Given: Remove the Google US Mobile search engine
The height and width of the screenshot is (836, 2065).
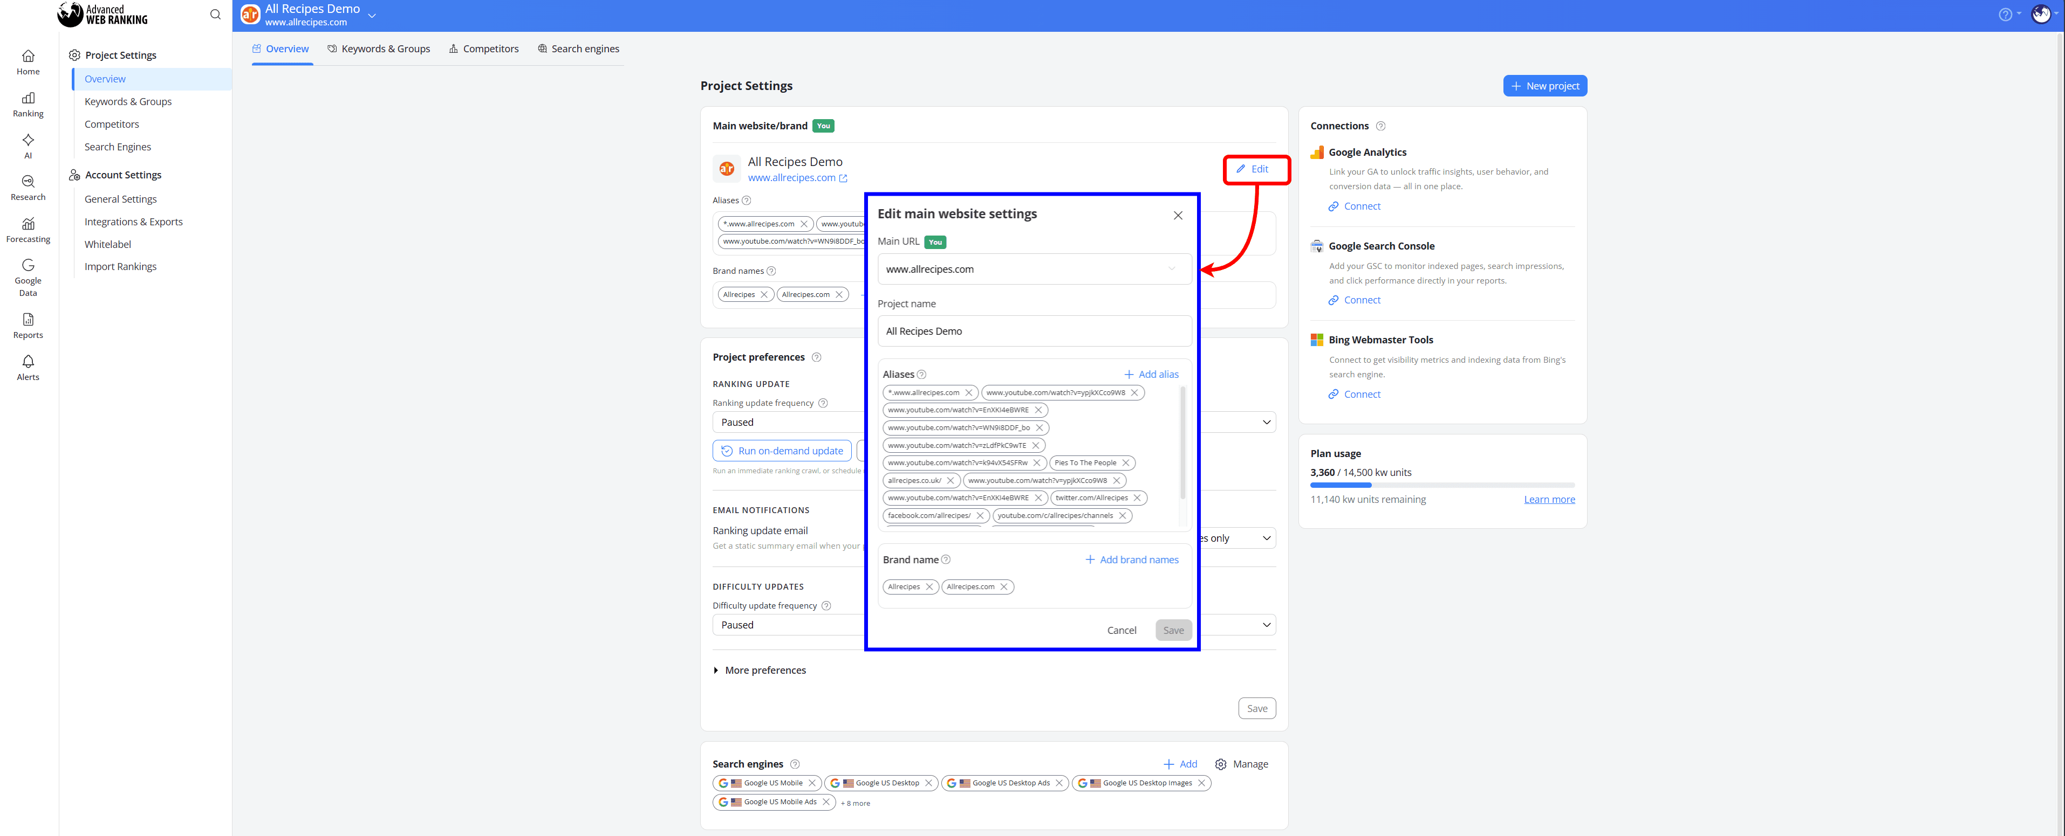Looking at the screenshot, I should [812, 783].
